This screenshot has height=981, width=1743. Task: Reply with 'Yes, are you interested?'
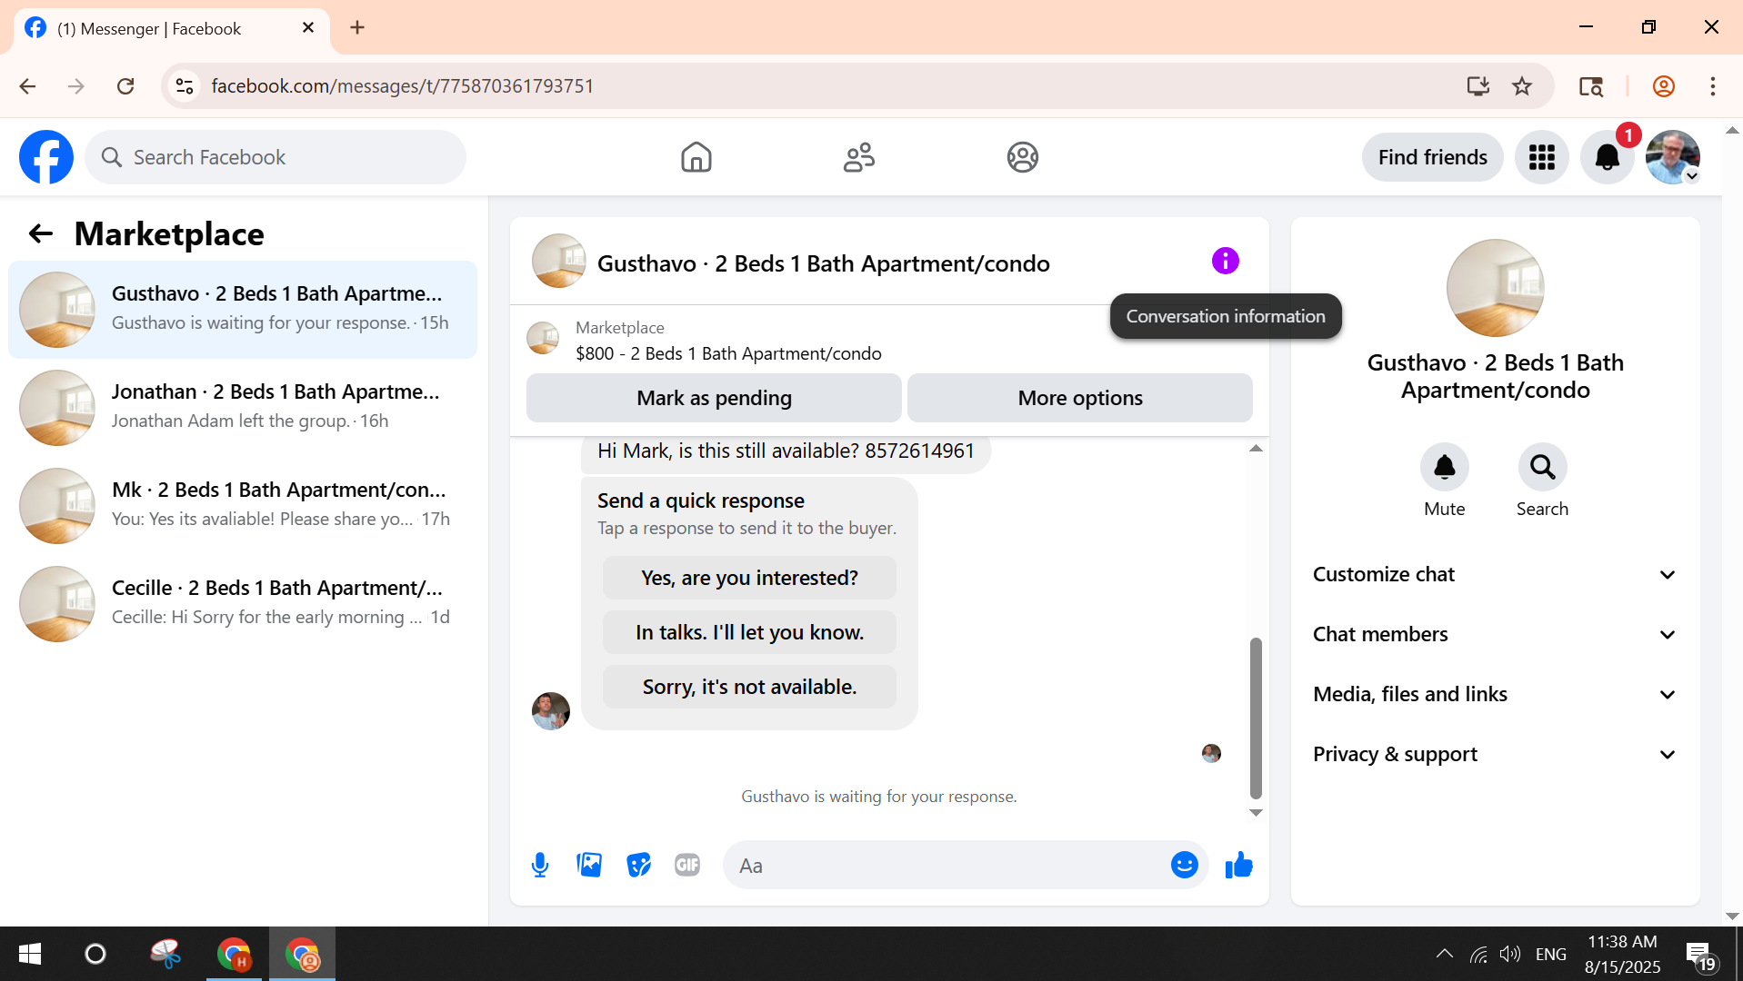[x=749, y=578]
